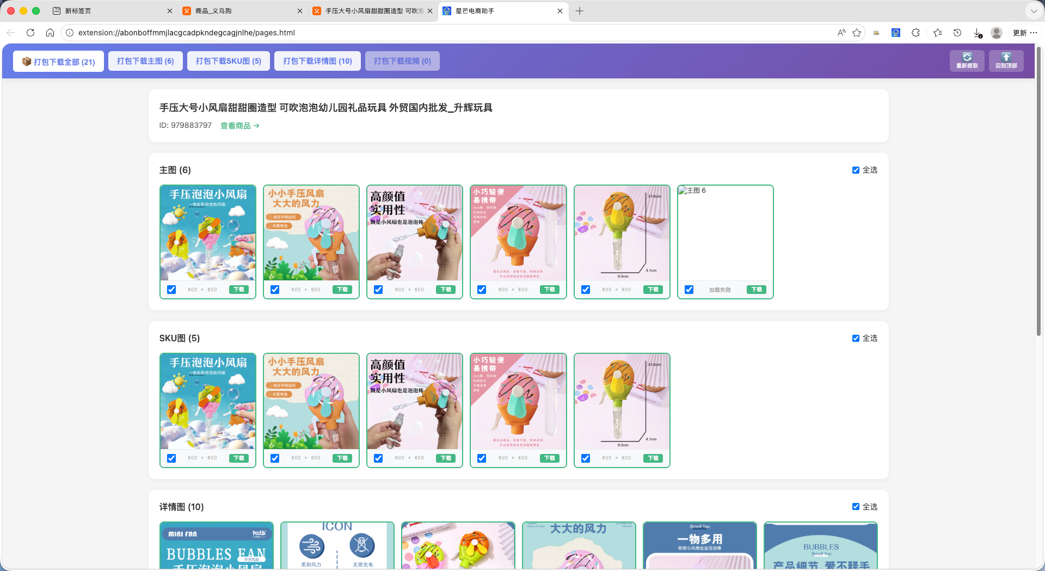Image resolution: width=1045 pixels, height=571 pixels.
Task: Open the user profile avatar
Action: click(997, 33)
